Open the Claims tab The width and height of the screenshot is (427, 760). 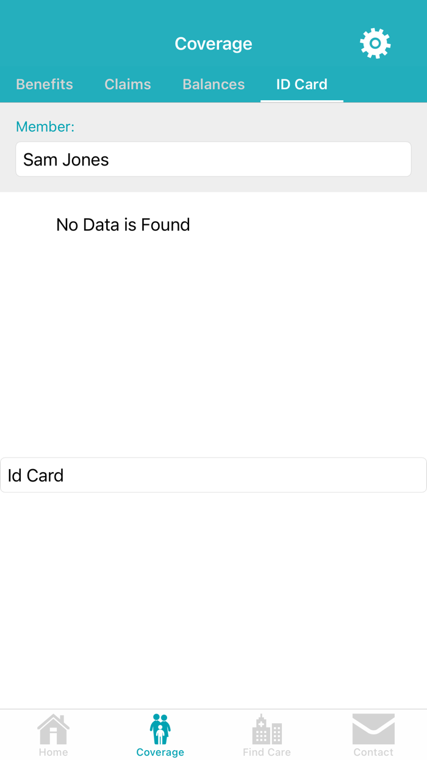tap(127, 84)
